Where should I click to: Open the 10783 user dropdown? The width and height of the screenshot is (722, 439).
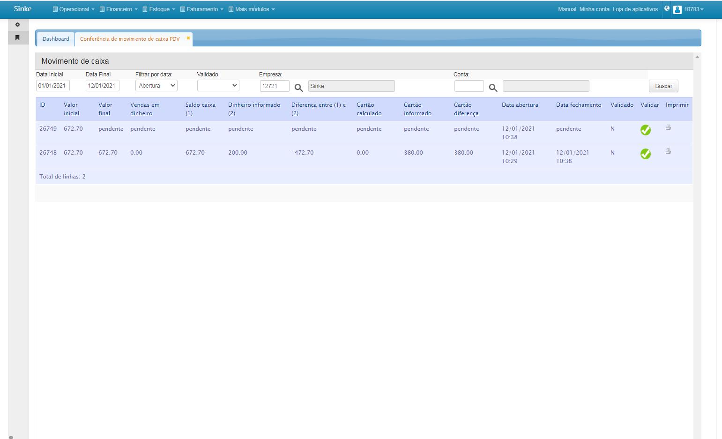tap(693, 9)
